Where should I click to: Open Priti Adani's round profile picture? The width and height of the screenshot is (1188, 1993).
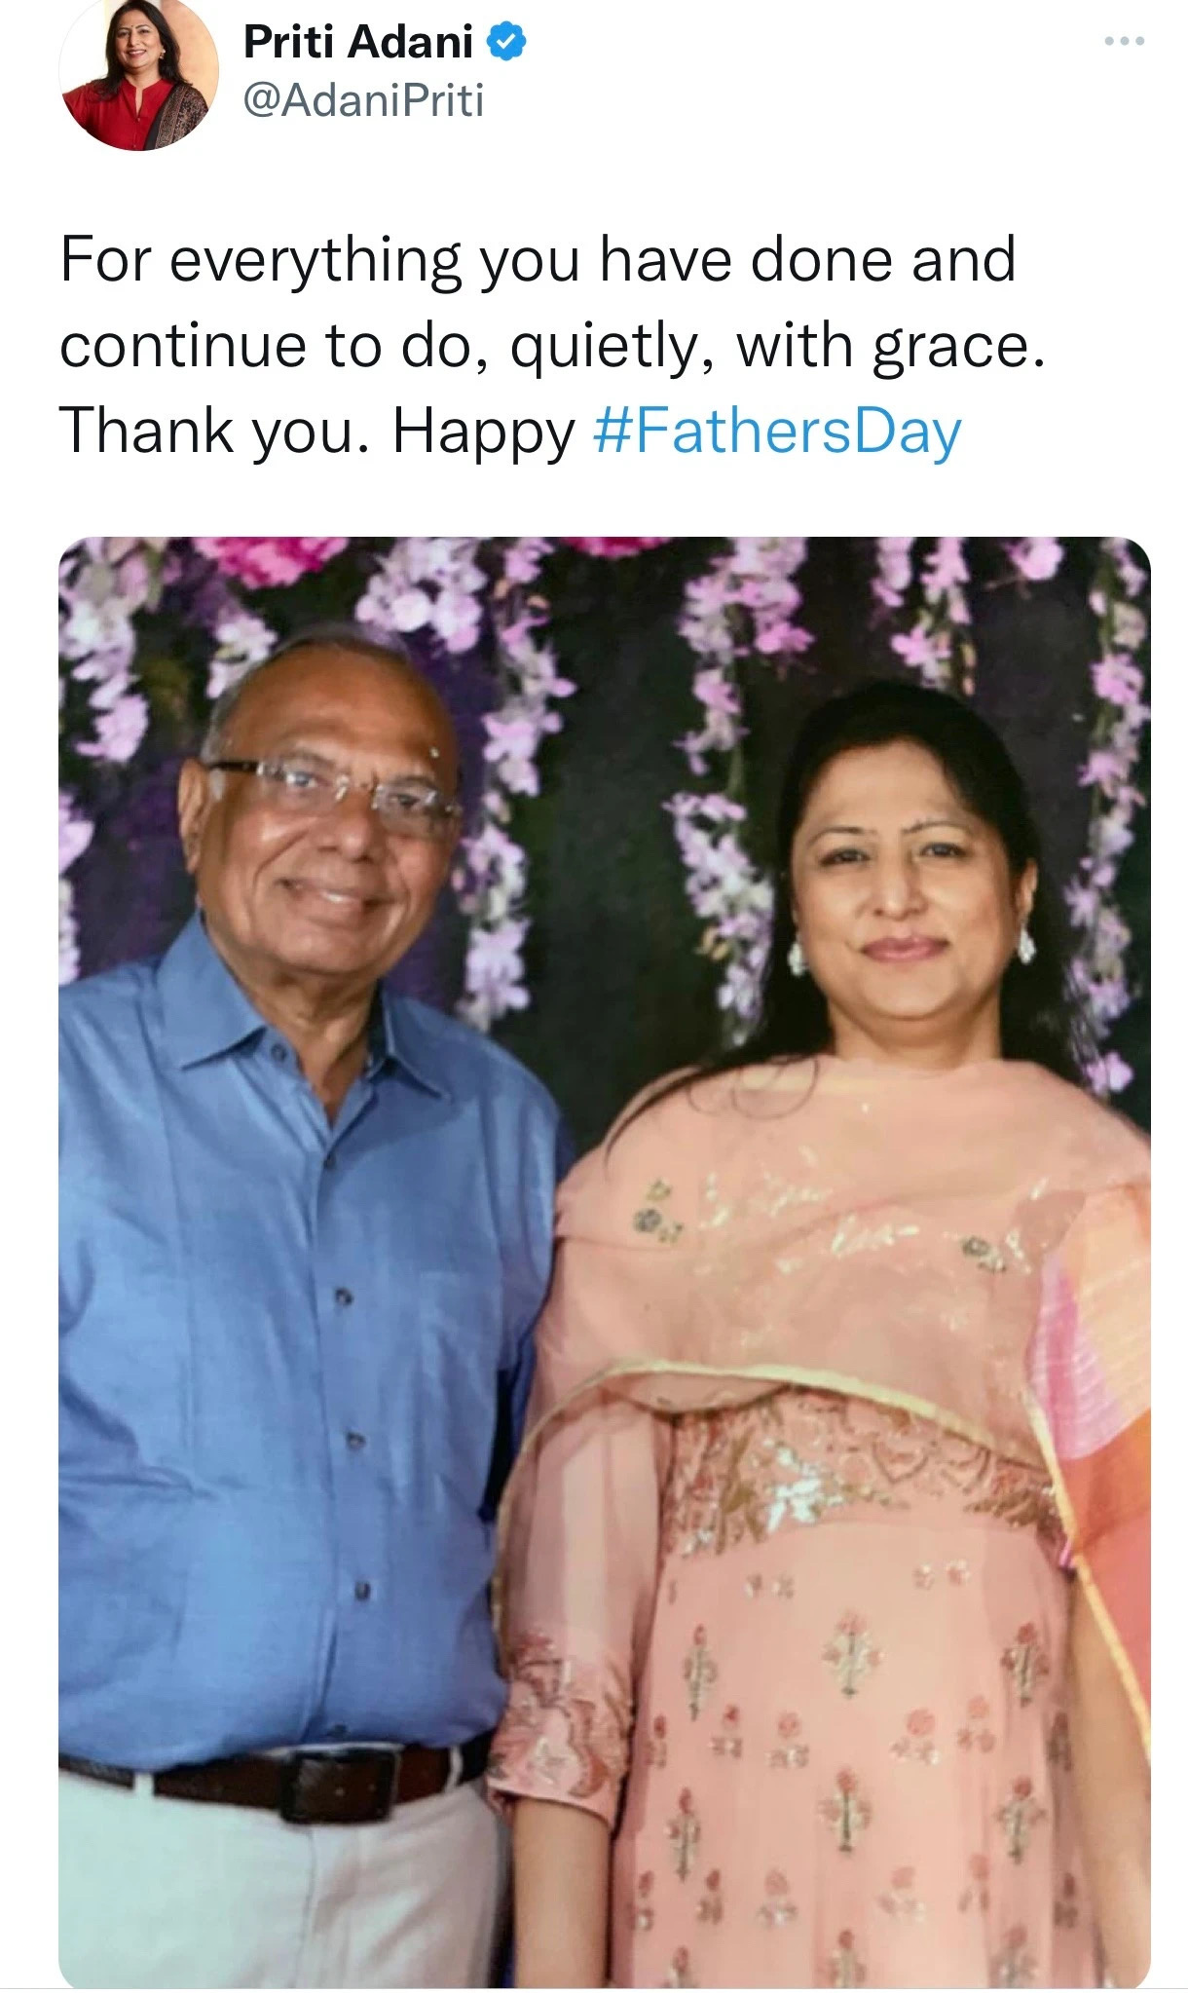click(x=138, y=74)
